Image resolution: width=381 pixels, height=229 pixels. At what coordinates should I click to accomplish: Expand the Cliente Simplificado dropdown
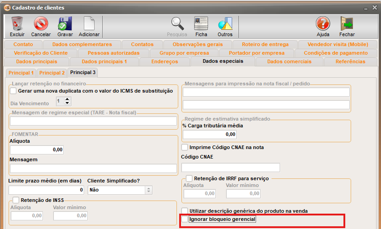pyautogui.click(x=148, y=190)
